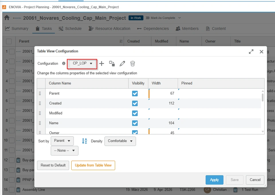Viewport: 275px width, 195px height.
Task: Go to Resource Allocation tab
Action: coord(109,28)
